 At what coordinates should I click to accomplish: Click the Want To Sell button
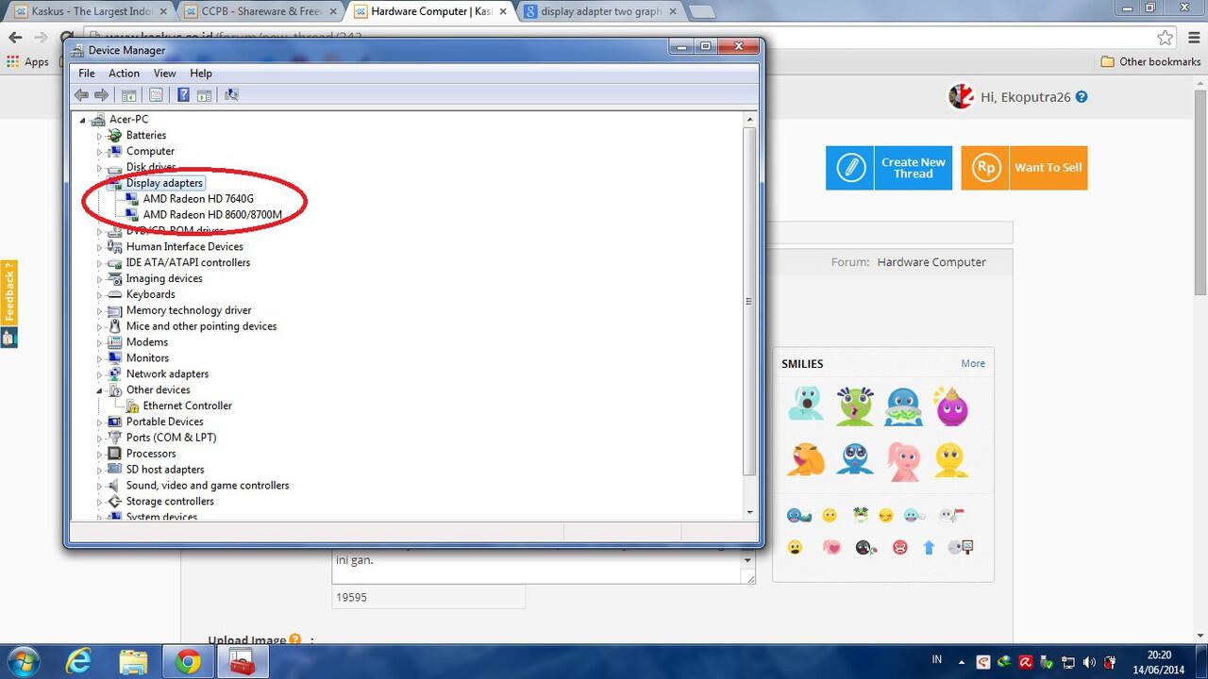1024,168
